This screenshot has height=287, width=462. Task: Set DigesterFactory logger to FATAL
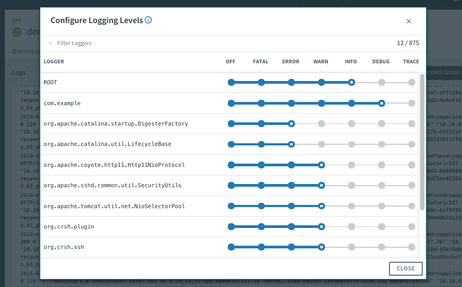click(x=261, y=124)
